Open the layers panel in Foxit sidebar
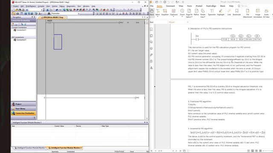 pyautogui.click(x=151, y=48)
